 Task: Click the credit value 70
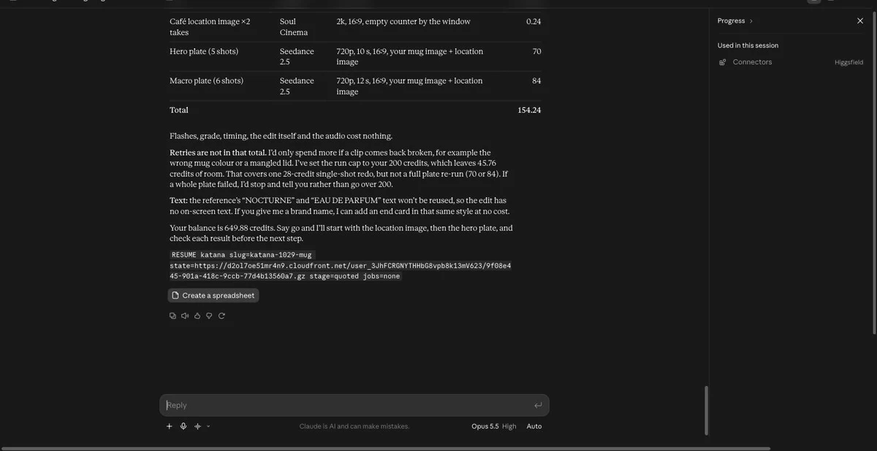(536, 52)
